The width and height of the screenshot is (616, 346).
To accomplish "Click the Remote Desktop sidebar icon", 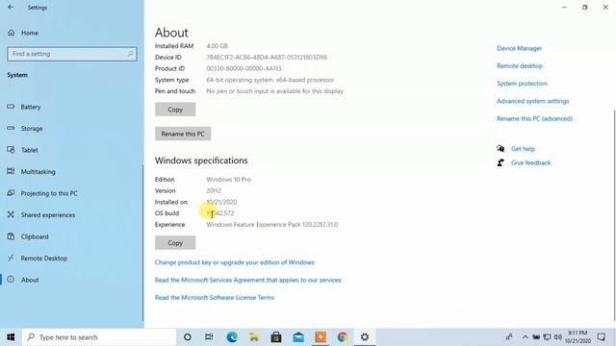I will tap(11, 258).
